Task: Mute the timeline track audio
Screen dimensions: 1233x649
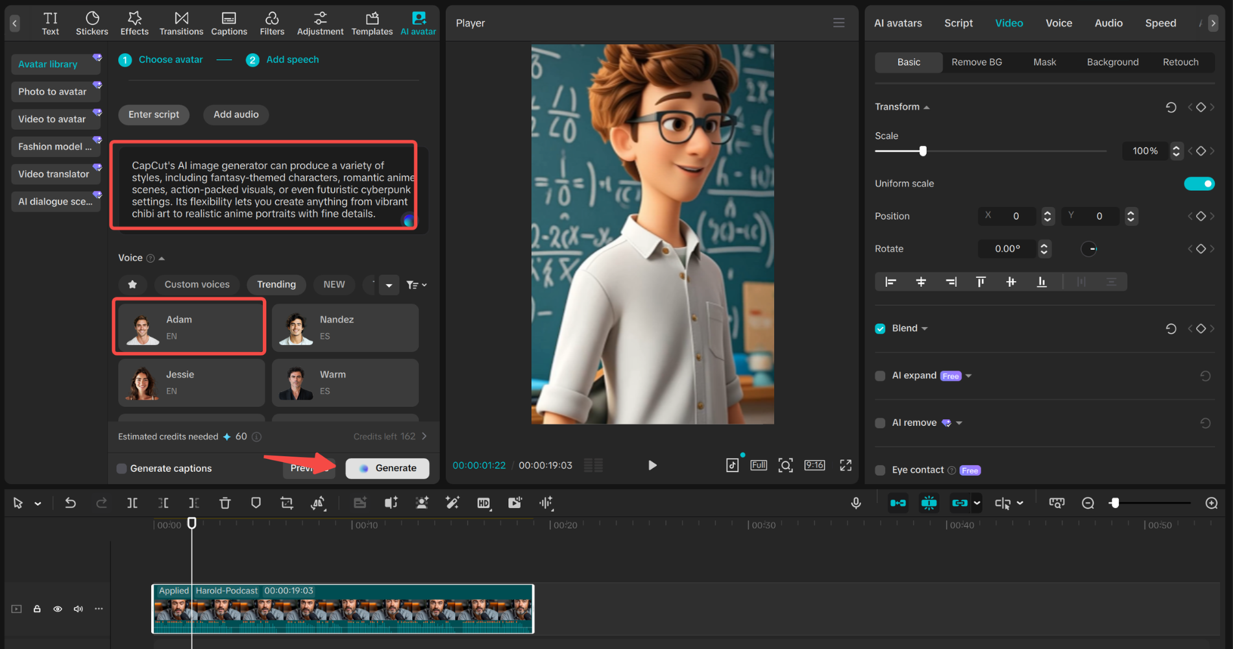Action: click(x=79, y=609)
